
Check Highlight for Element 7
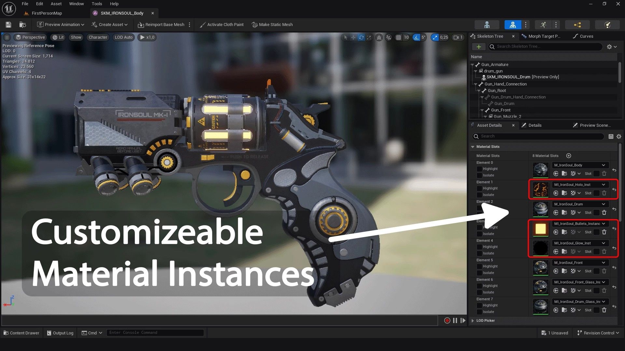tap(479, 305)
